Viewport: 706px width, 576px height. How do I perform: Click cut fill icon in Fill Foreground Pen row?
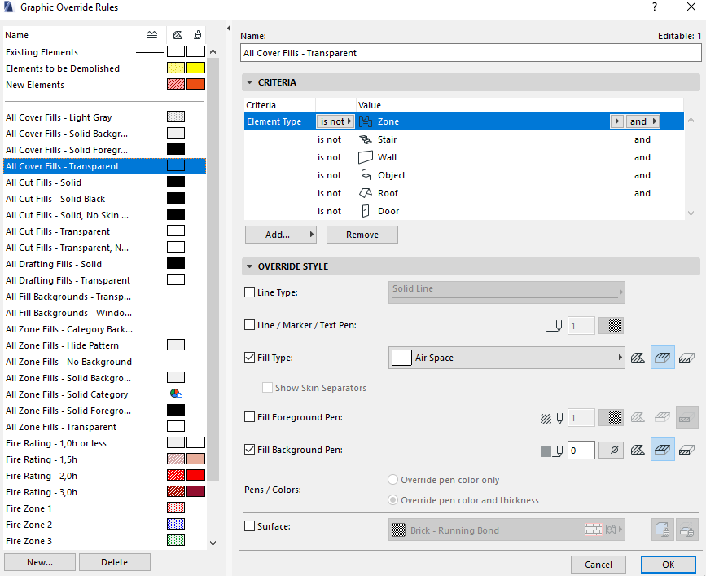click(686, 417)
